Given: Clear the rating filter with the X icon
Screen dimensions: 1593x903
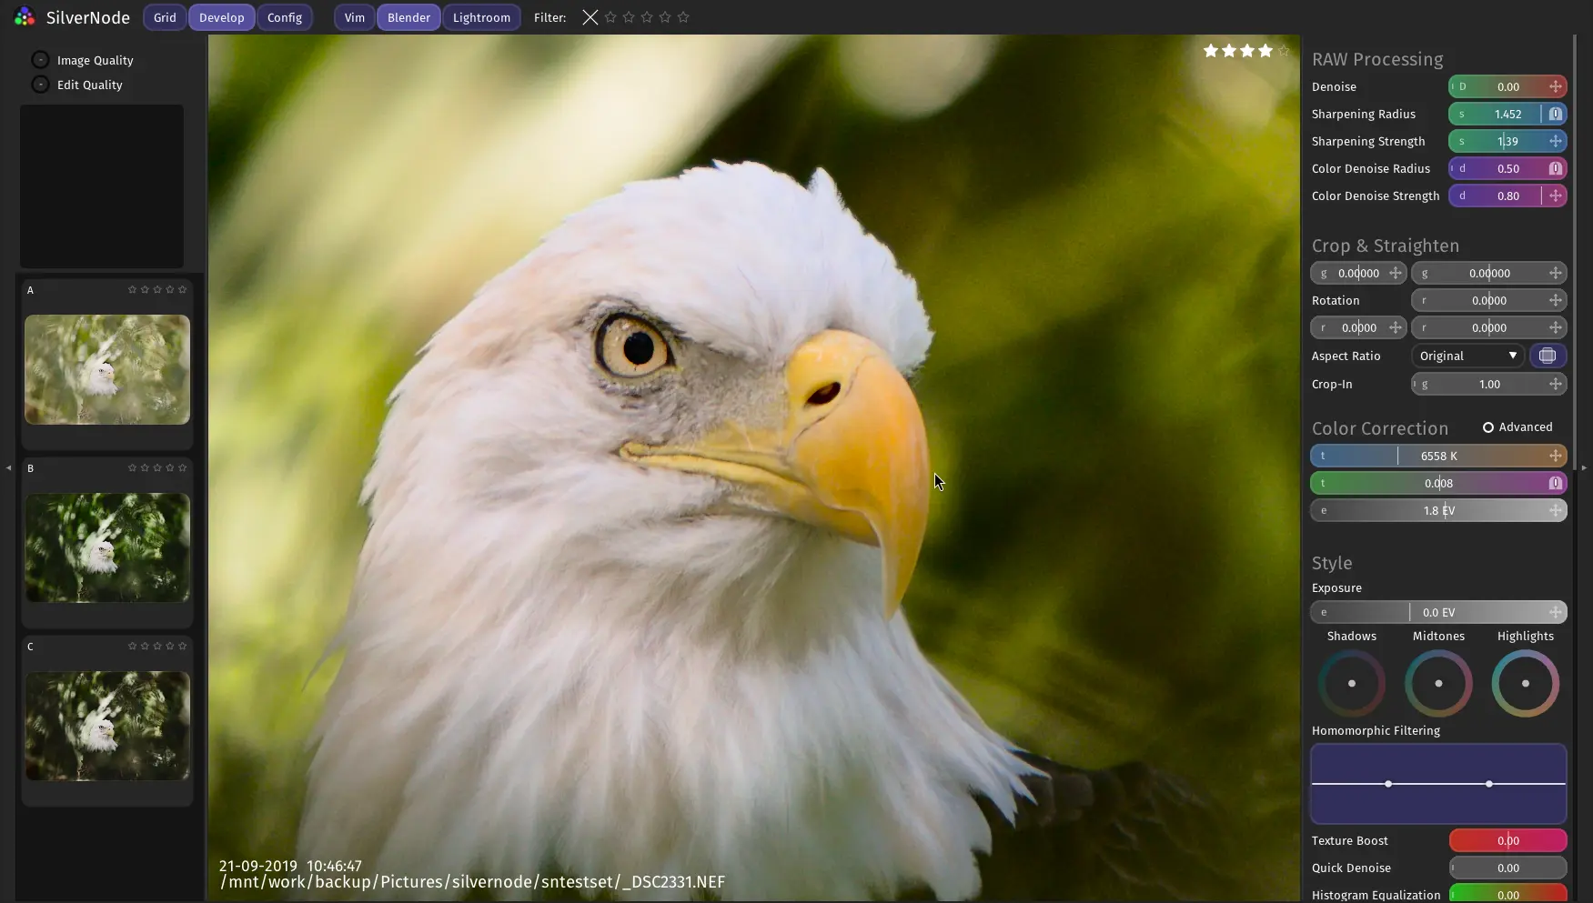Looking at the screenshot, I should pos(590,17).
